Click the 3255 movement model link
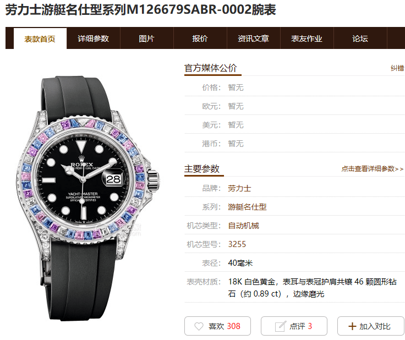The height and width of the screenshot is (340, 405). pos(237,244)
